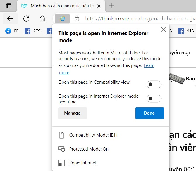View site info via lock icon
196x171 pixels.
pyautogui.click(x=77, y=19)
